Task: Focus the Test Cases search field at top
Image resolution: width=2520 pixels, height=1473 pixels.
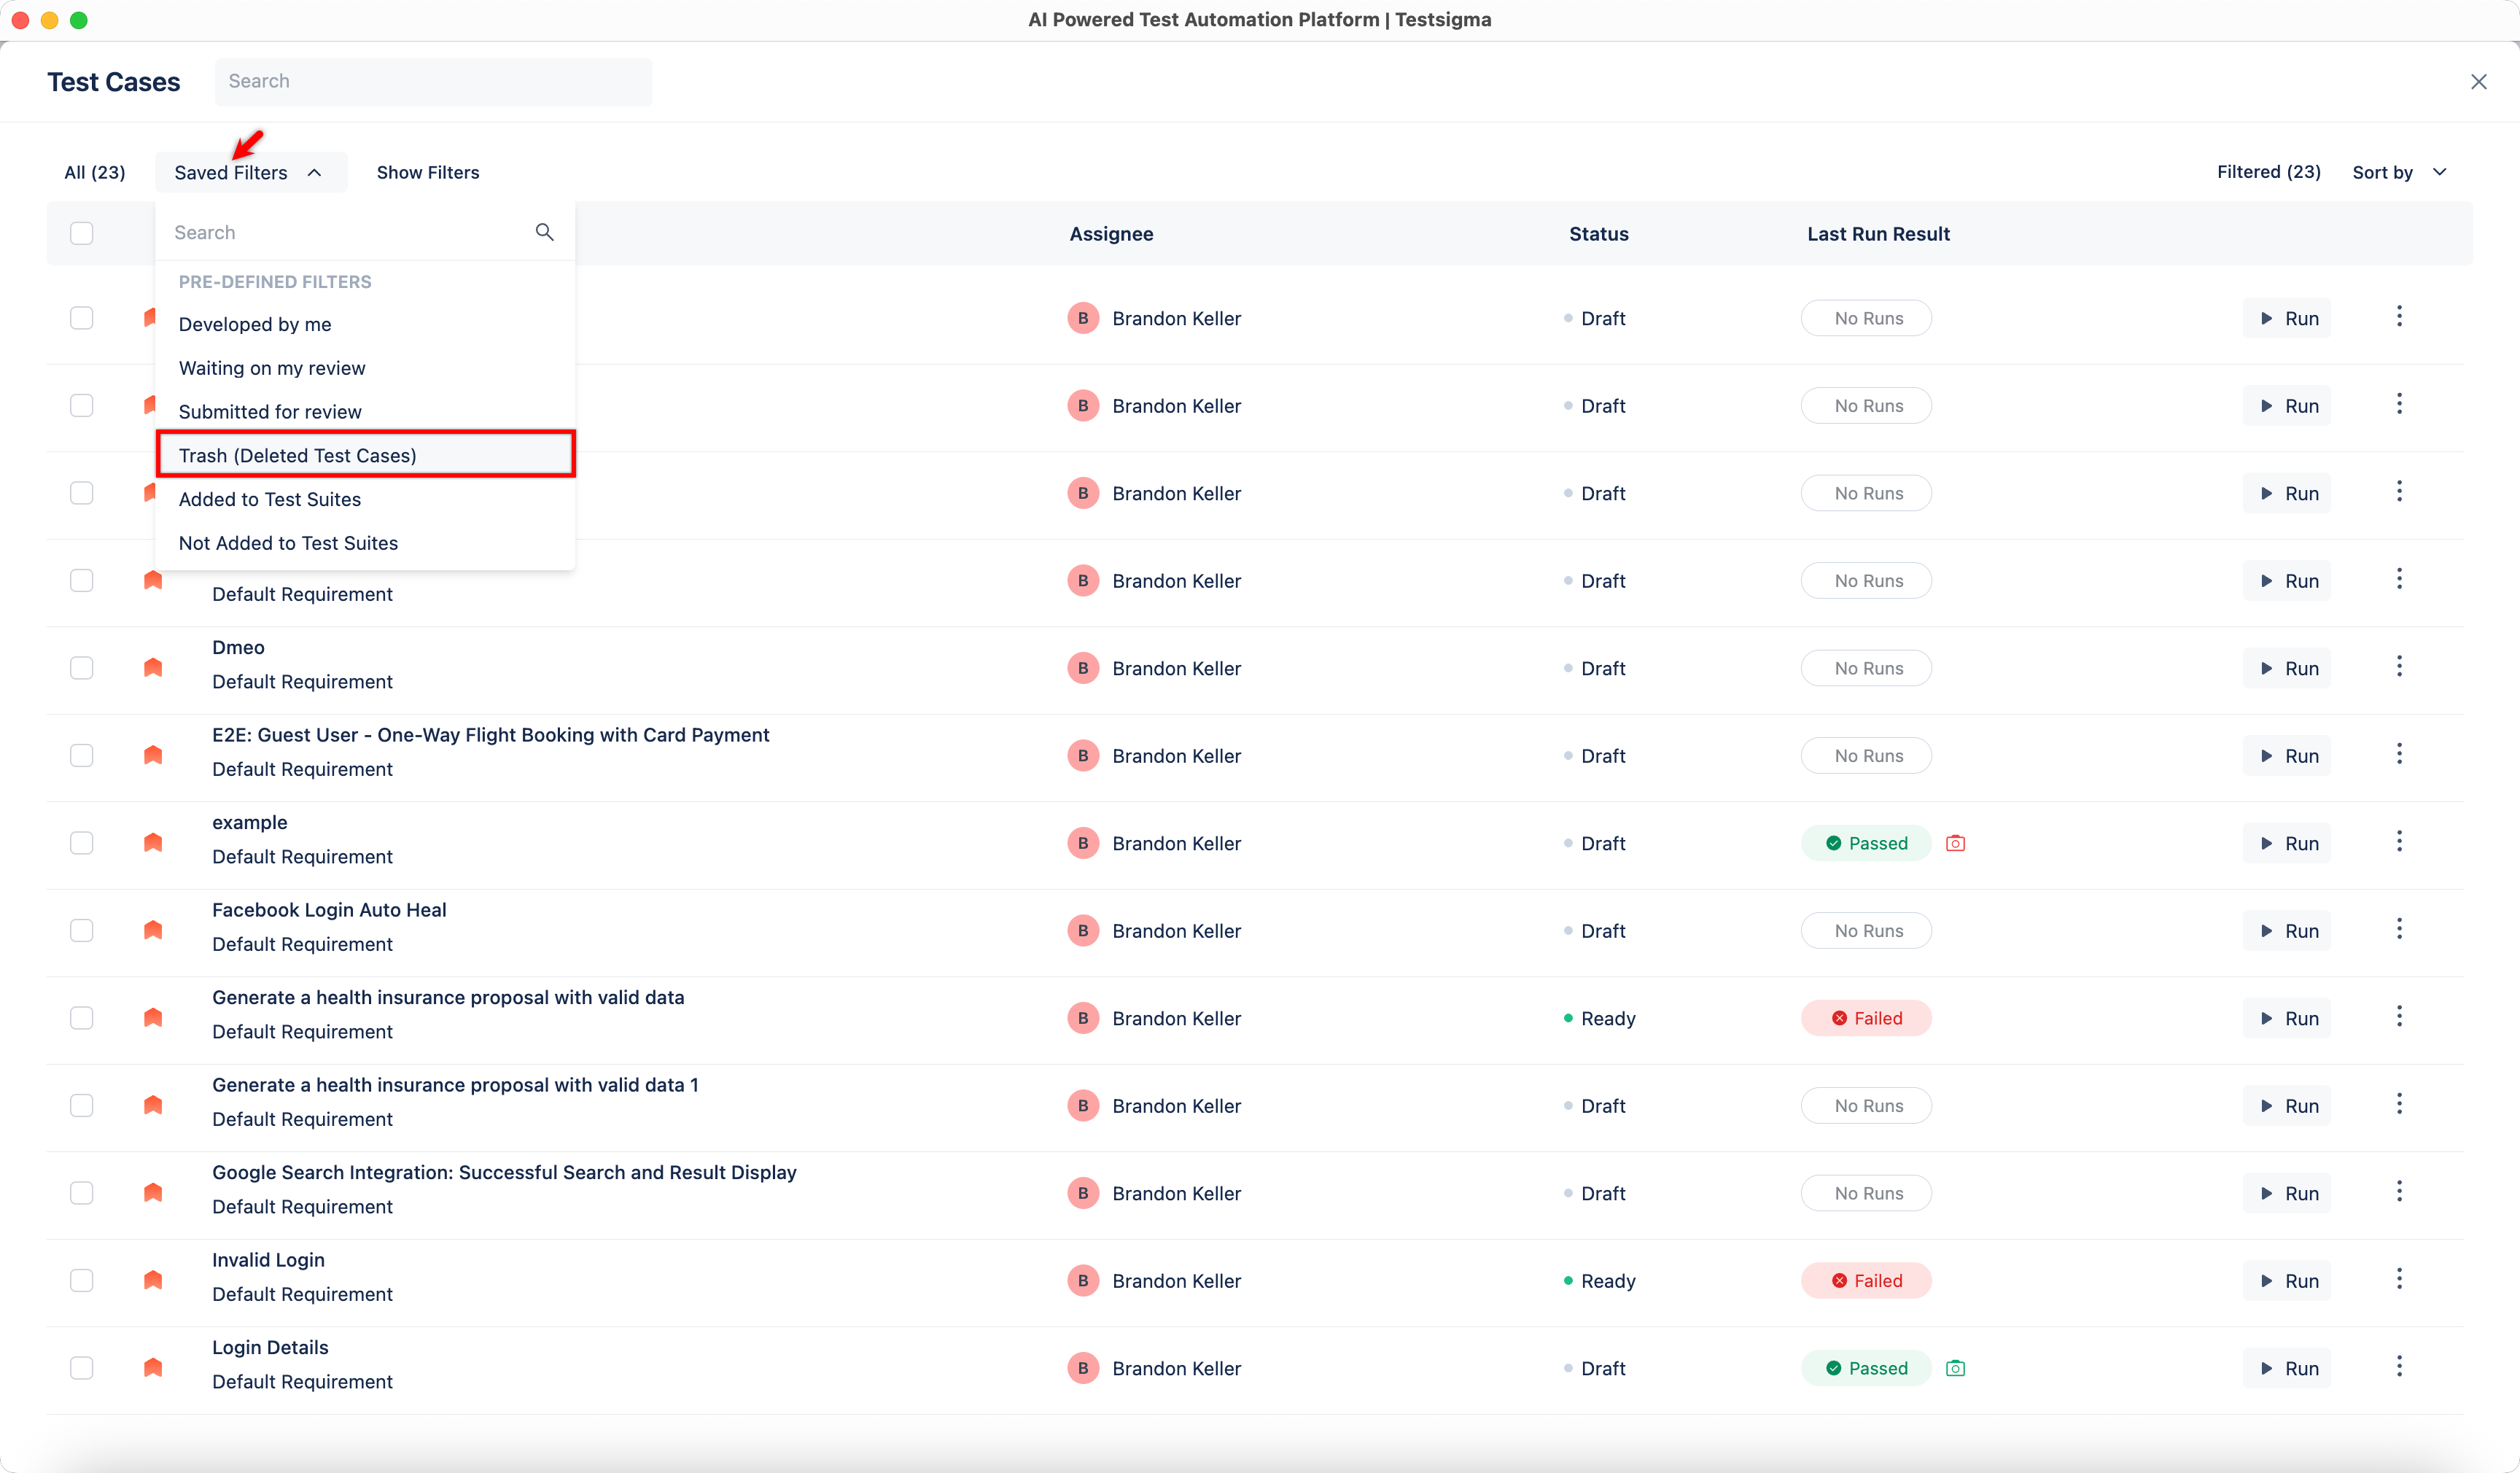Action: pos(433,81)
